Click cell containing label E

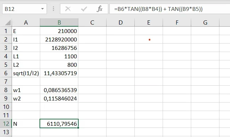point(26,31)
